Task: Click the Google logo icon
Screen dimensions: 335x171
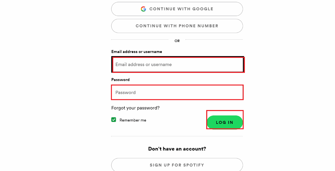Action: point(143,9)
